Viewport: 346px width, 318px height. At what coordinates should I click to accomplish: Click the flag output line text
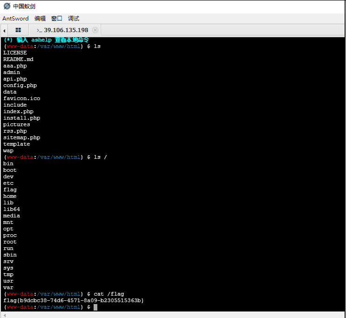coord(73,301)
